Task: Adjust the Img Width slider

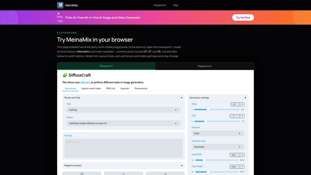Action: pos(217,160)
